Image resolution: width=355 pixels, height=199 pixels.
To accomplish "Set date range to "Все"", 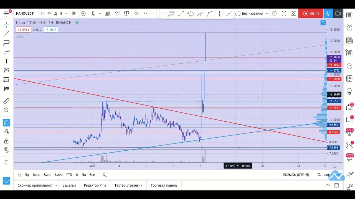I will tap(92, 175).
